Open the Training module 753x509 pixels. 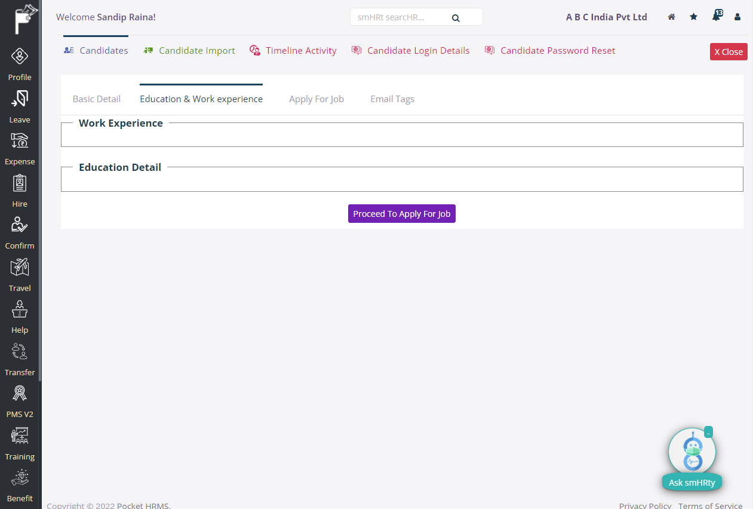pos(20,442)
